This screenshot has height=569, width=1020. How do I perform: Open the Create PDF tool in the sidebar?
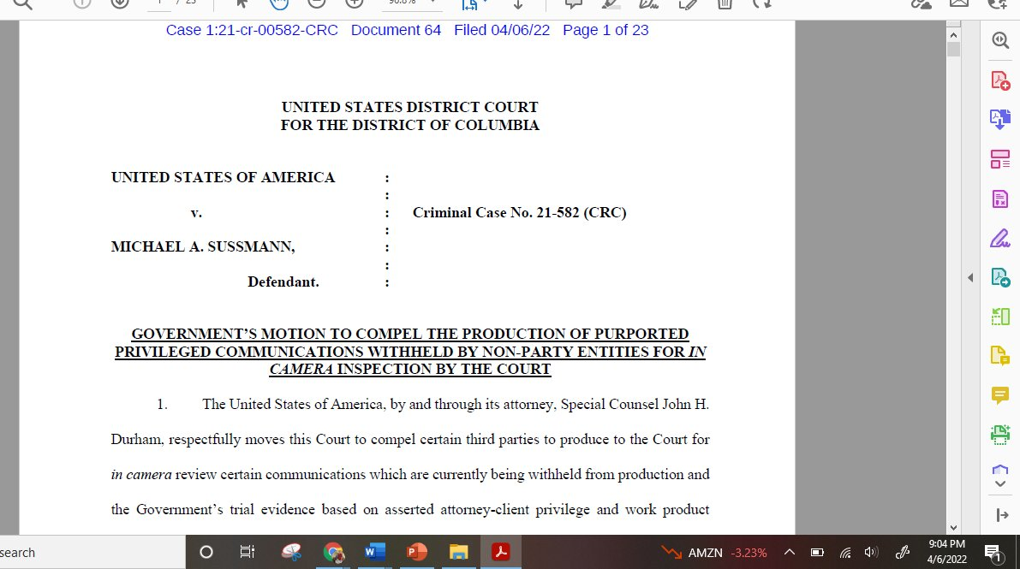pyautogui.click(x=999, y=80)
